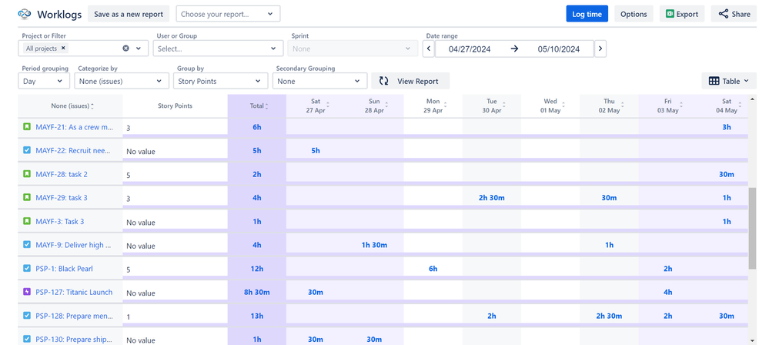
Task: Expand the Group by Story Points dropdown
Action: coord(220,81)
